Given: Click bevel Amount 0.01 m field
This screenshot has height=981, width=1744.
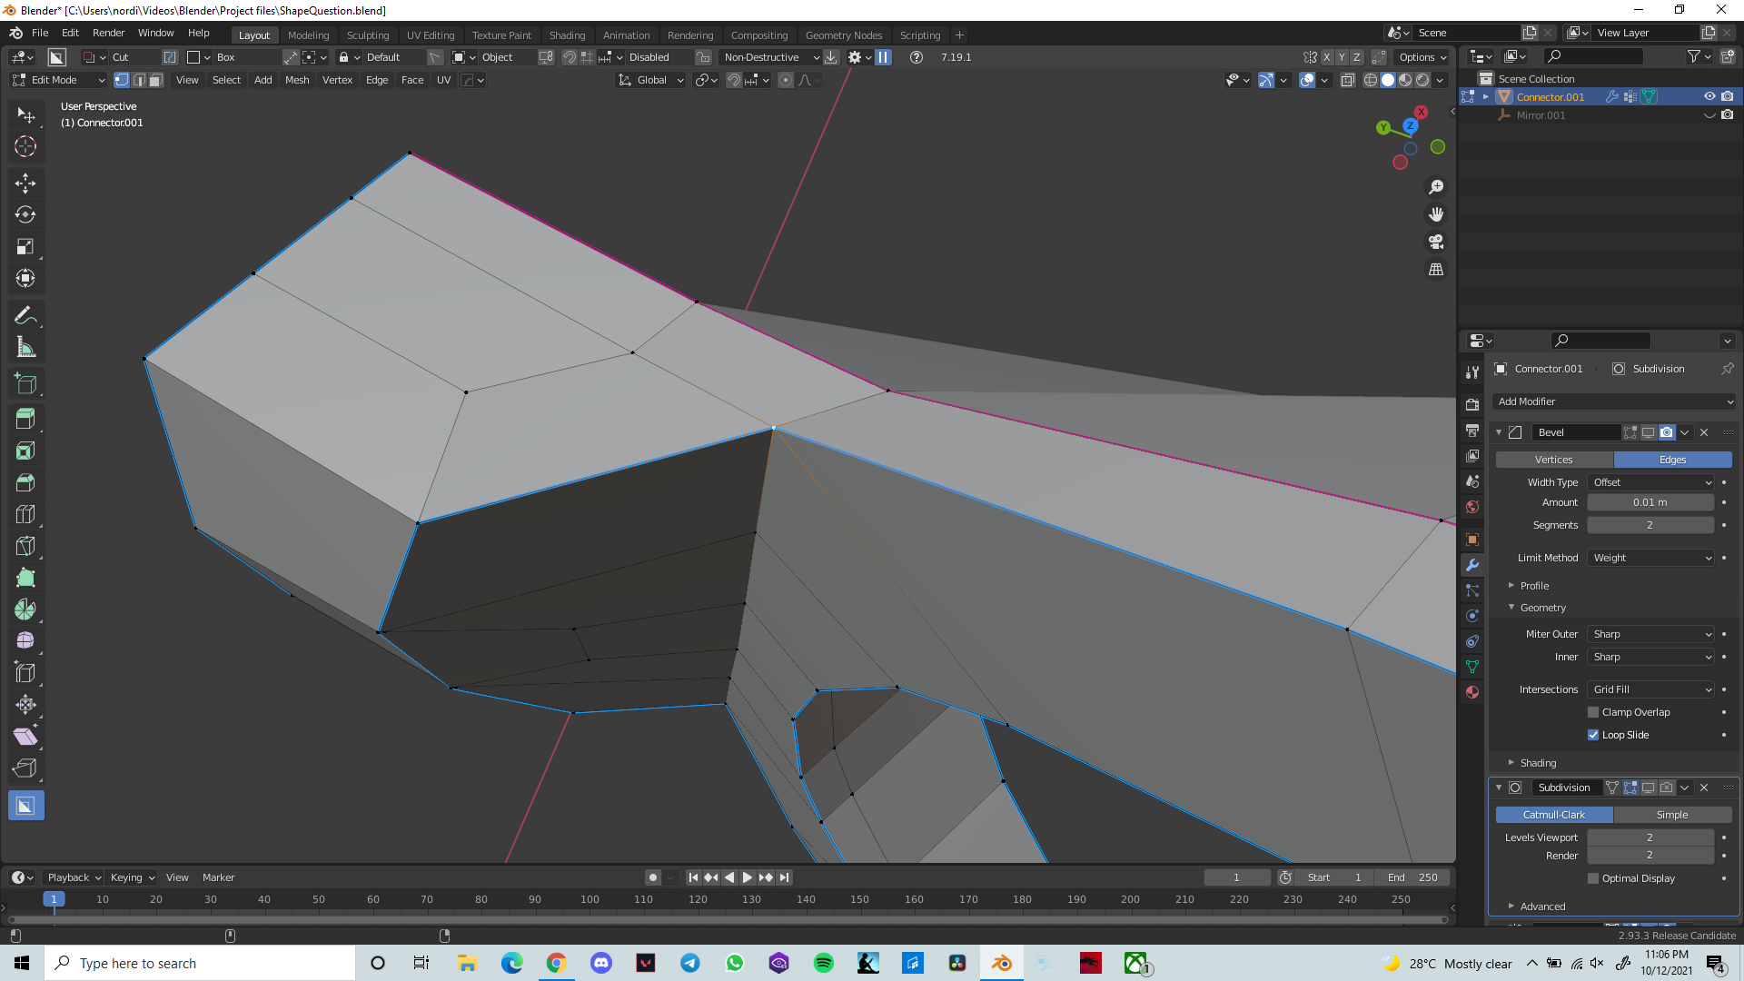Looking at the screenshot, I should click(x=1650, y=502).
